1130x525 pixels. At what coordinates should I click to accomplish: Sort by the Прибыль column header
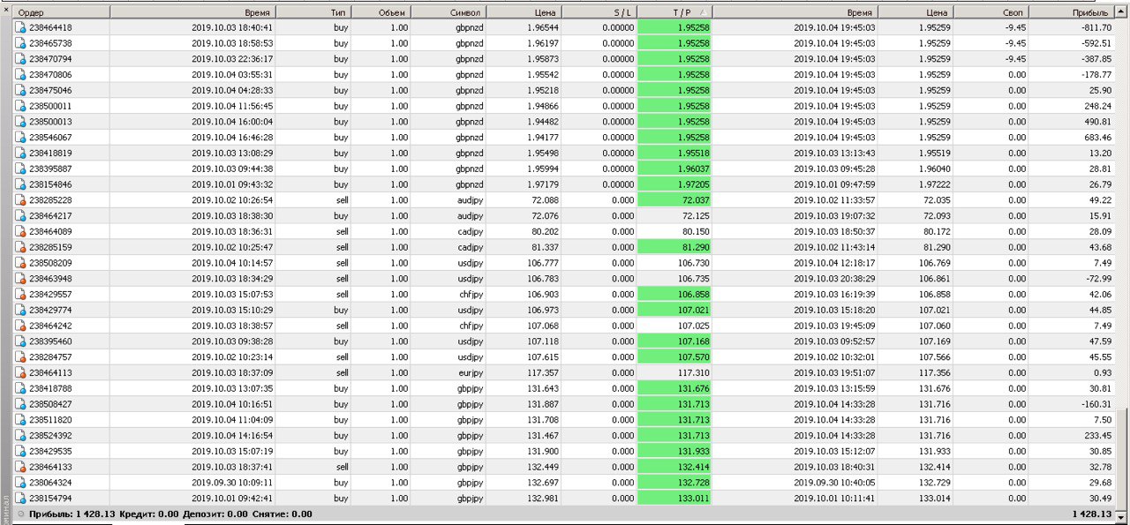pos(1070,12)
